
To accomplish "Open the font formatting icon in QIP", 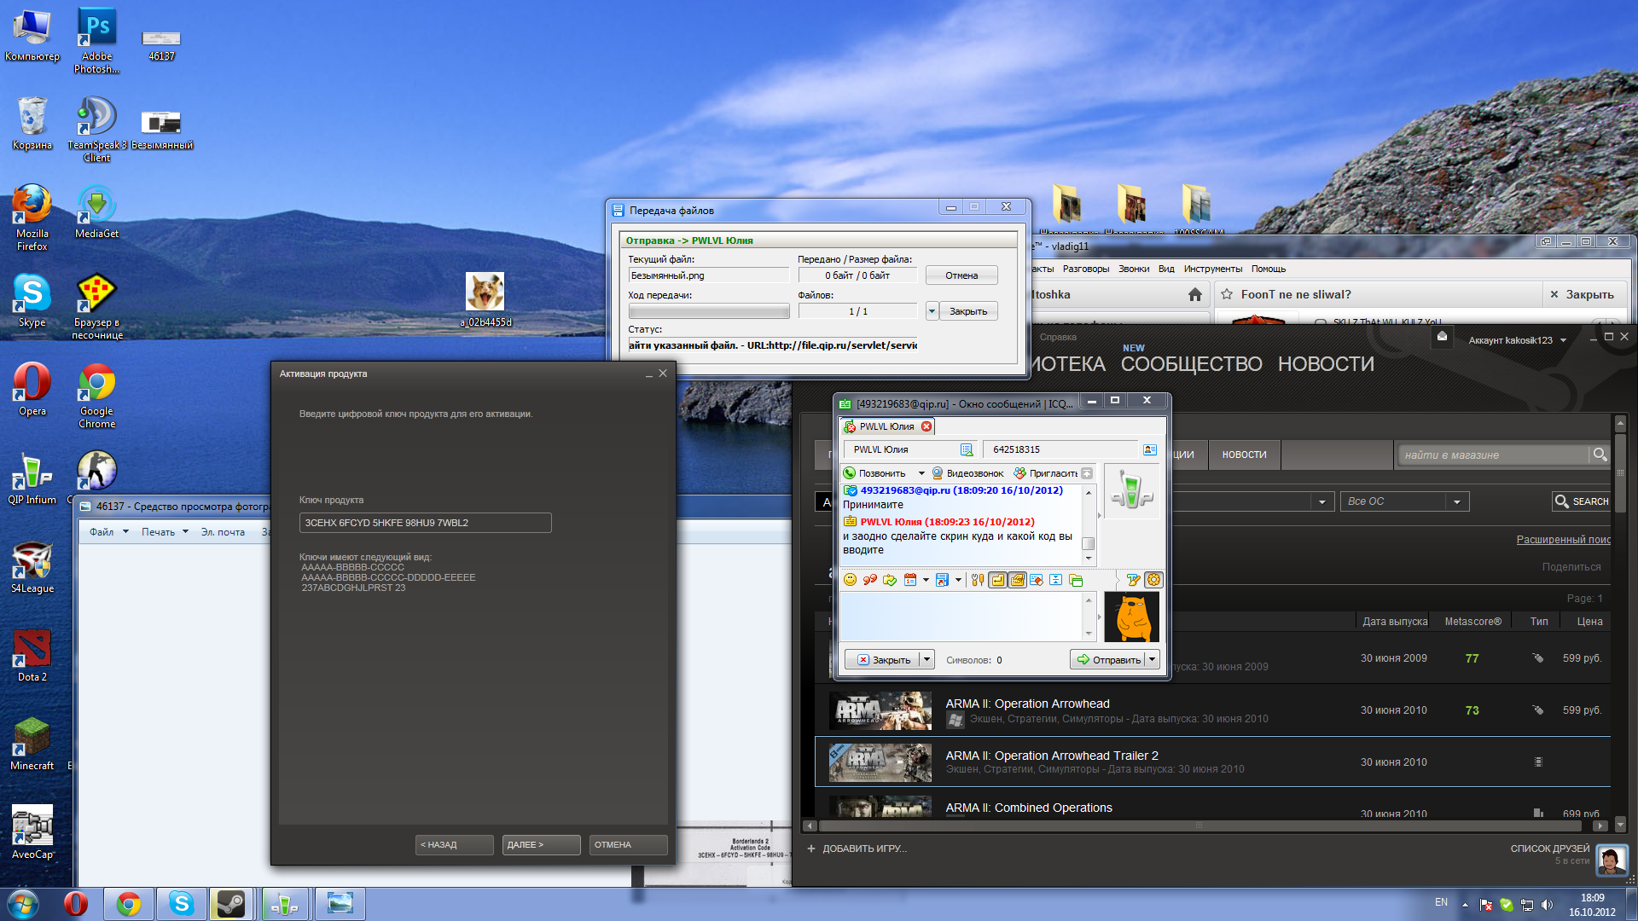I will tap(1133, 580).
